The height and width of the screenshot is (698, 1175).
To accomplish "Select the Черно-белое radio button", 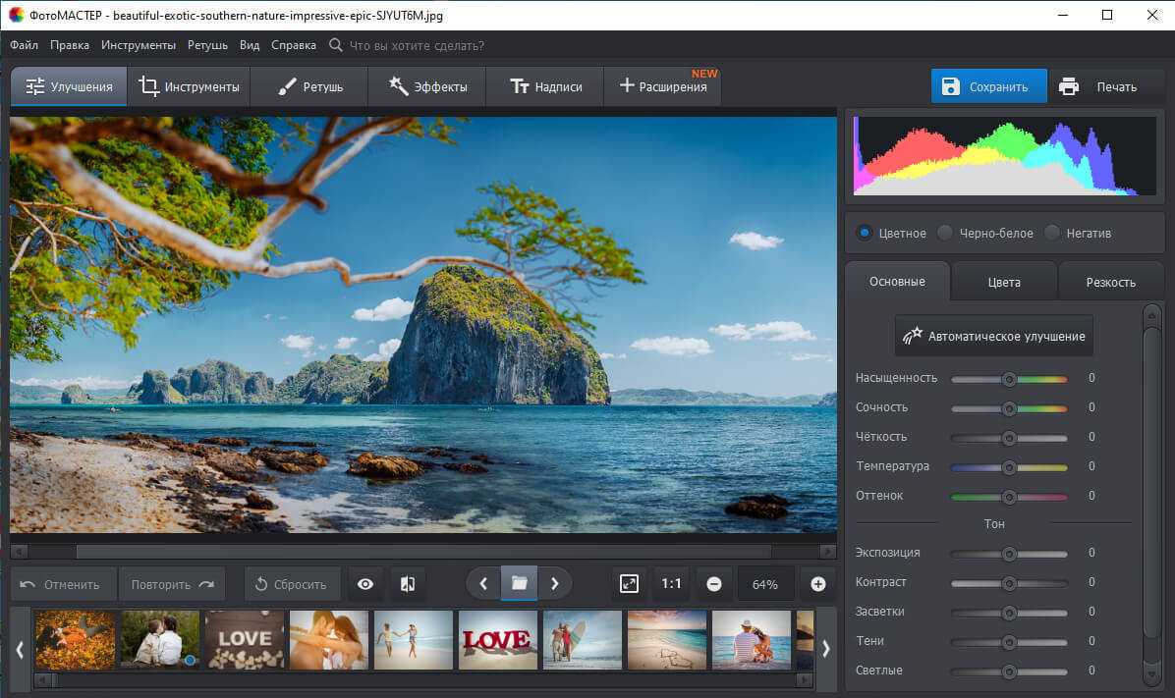I will pos(945,234).
